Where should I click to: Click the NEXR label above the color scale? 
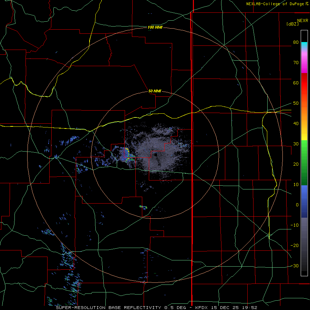point(302,21)
